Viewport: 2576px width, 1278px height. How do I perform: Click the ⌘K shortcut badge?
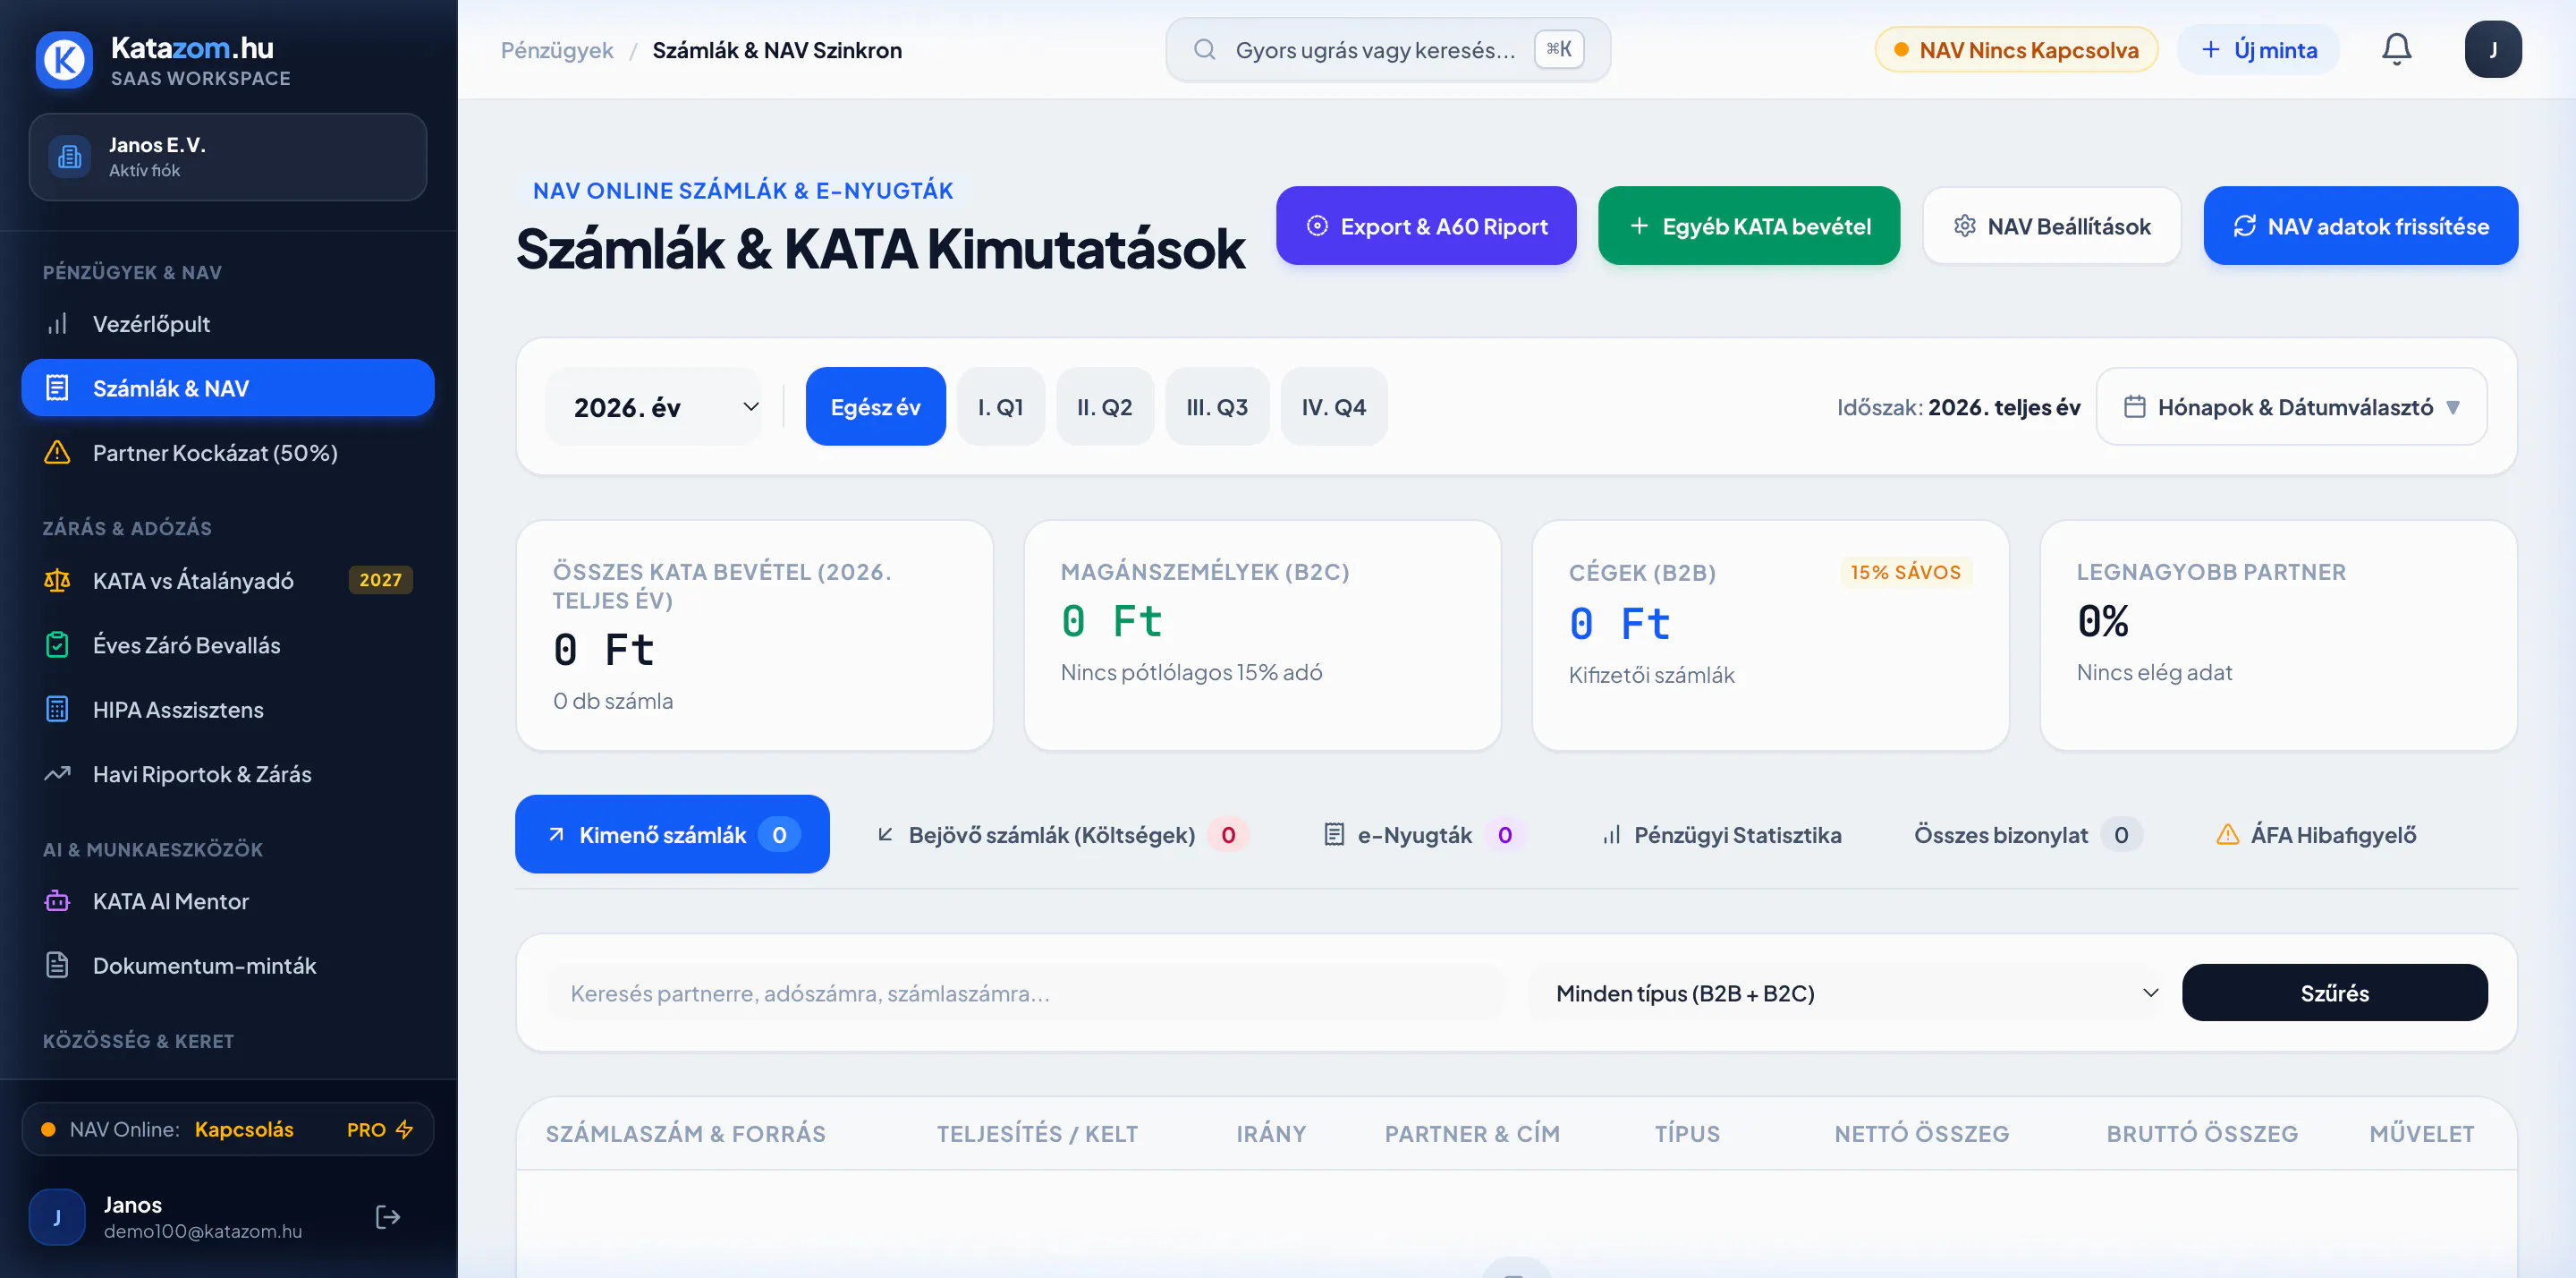(x=1558, y=49)
